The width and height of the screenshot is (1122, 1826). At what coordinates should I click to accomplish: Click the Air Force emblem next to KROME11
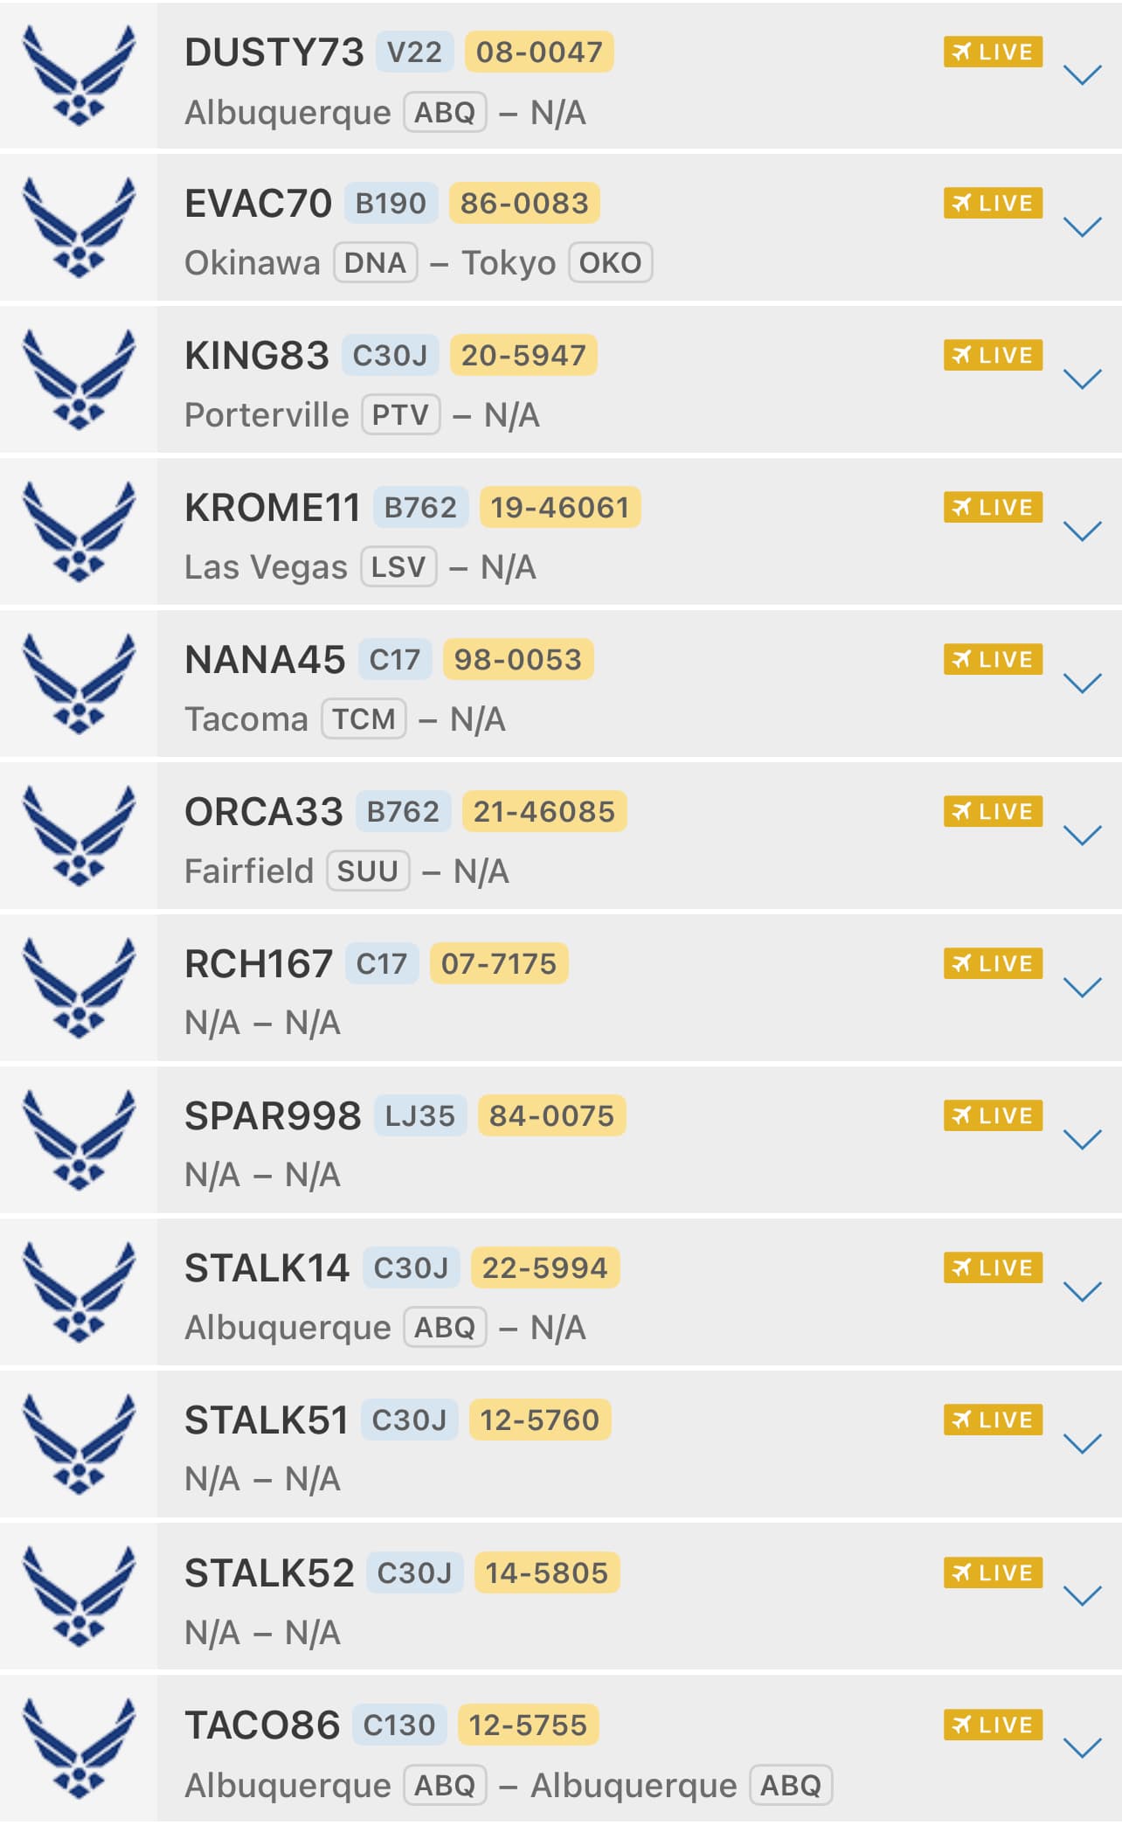tap(79, 531)
